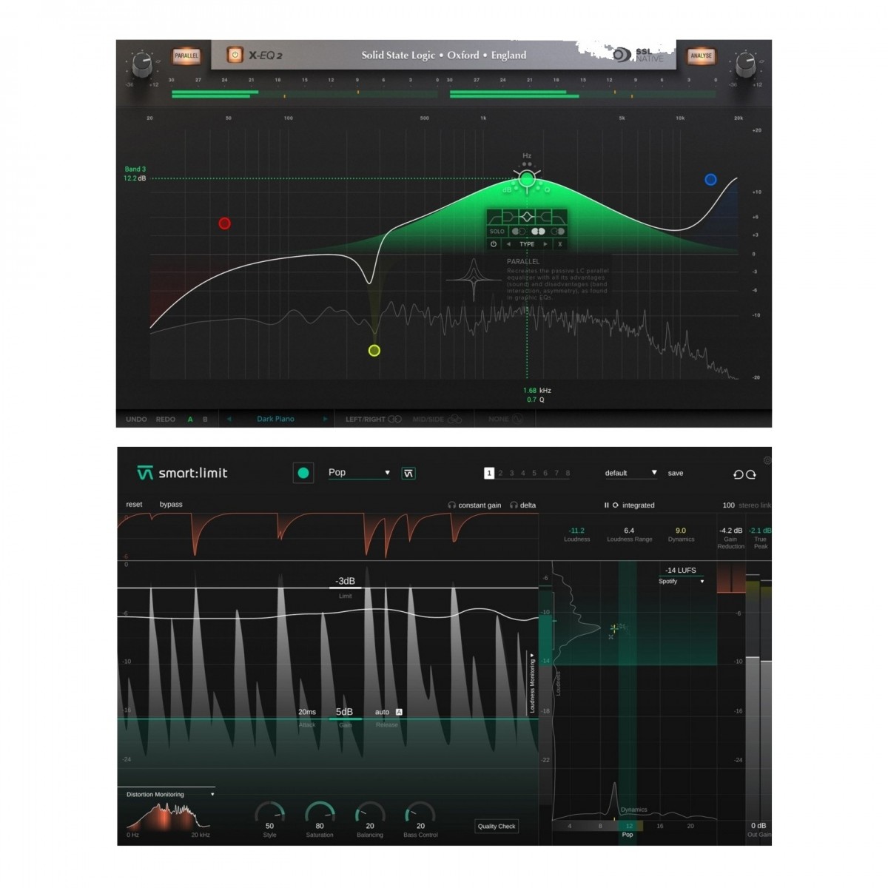Toggle the ANALYSE button
Viewport: 888px width, 888px height.
click(701, 55)
